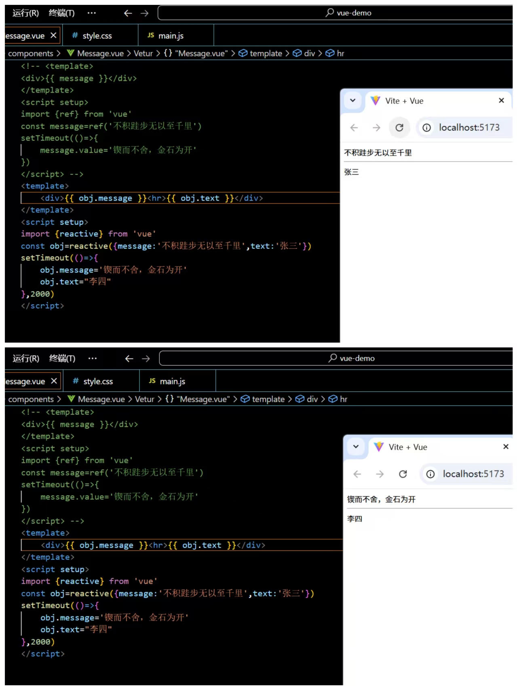Open 终端(T) menu in bottom editor window

point(62,359)
